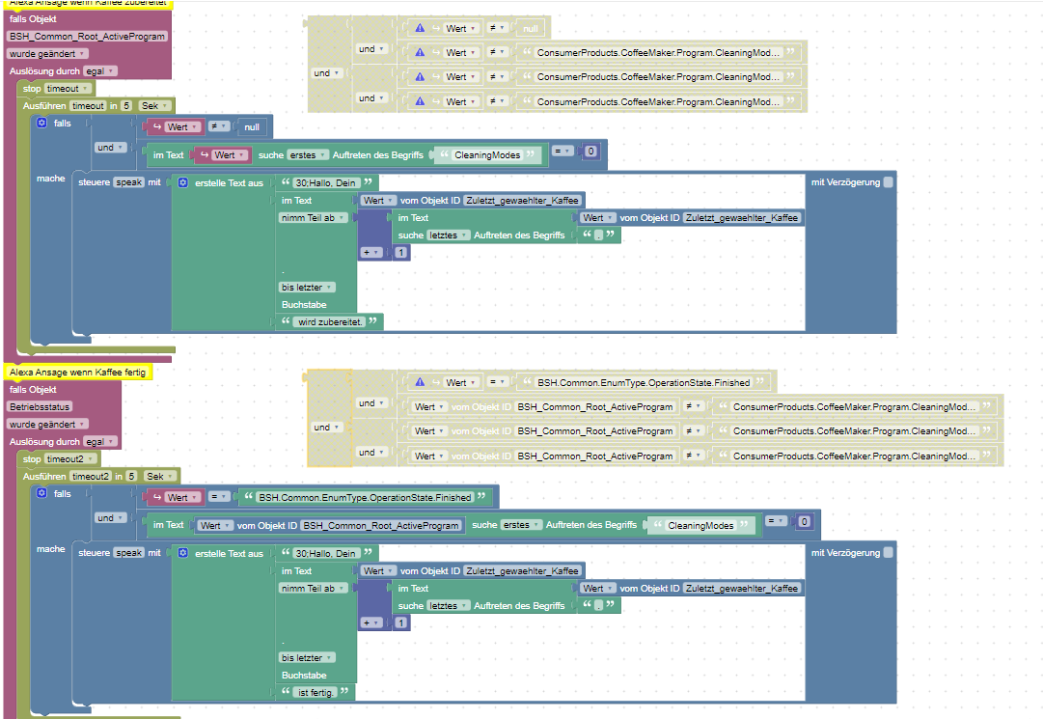Image resolution: width=1043 pixels, height=719 pixels.
Task: Edit the 'wird zubereitet.' text field
Action: click(330, 322)
